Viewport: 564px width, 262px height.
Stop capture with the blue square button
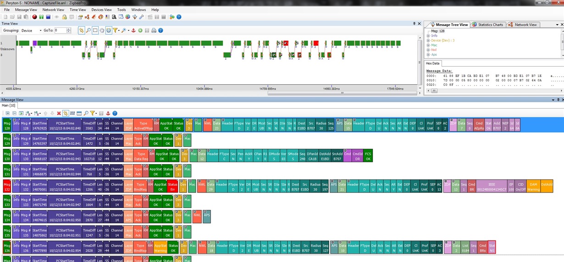tap(48, 17)
